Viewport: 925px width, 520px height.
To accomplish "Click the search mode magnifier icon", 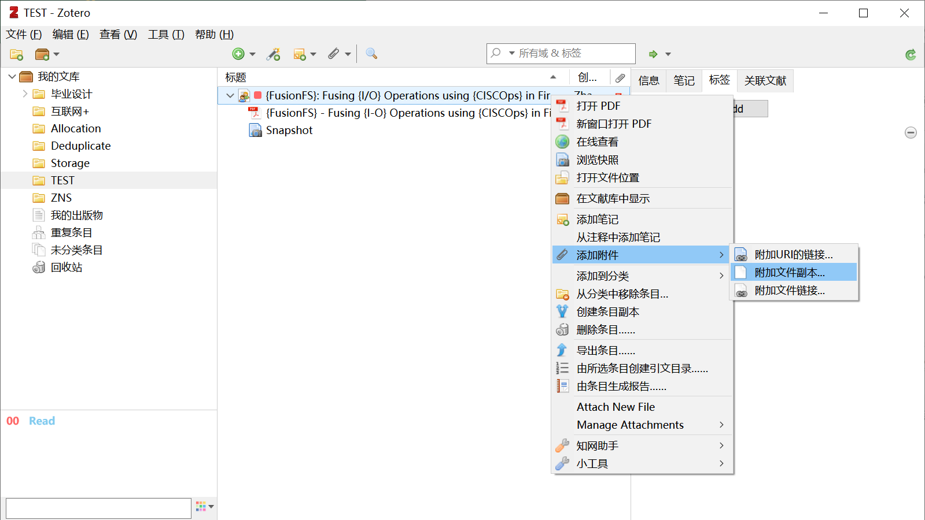I will (496, 53).
